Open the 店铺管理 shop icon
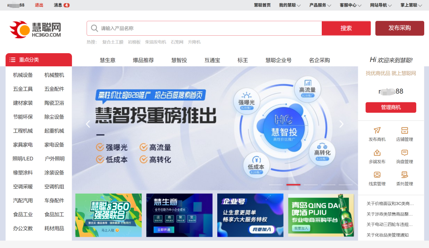Screen dimensions: 429x248 coord(404,130)
